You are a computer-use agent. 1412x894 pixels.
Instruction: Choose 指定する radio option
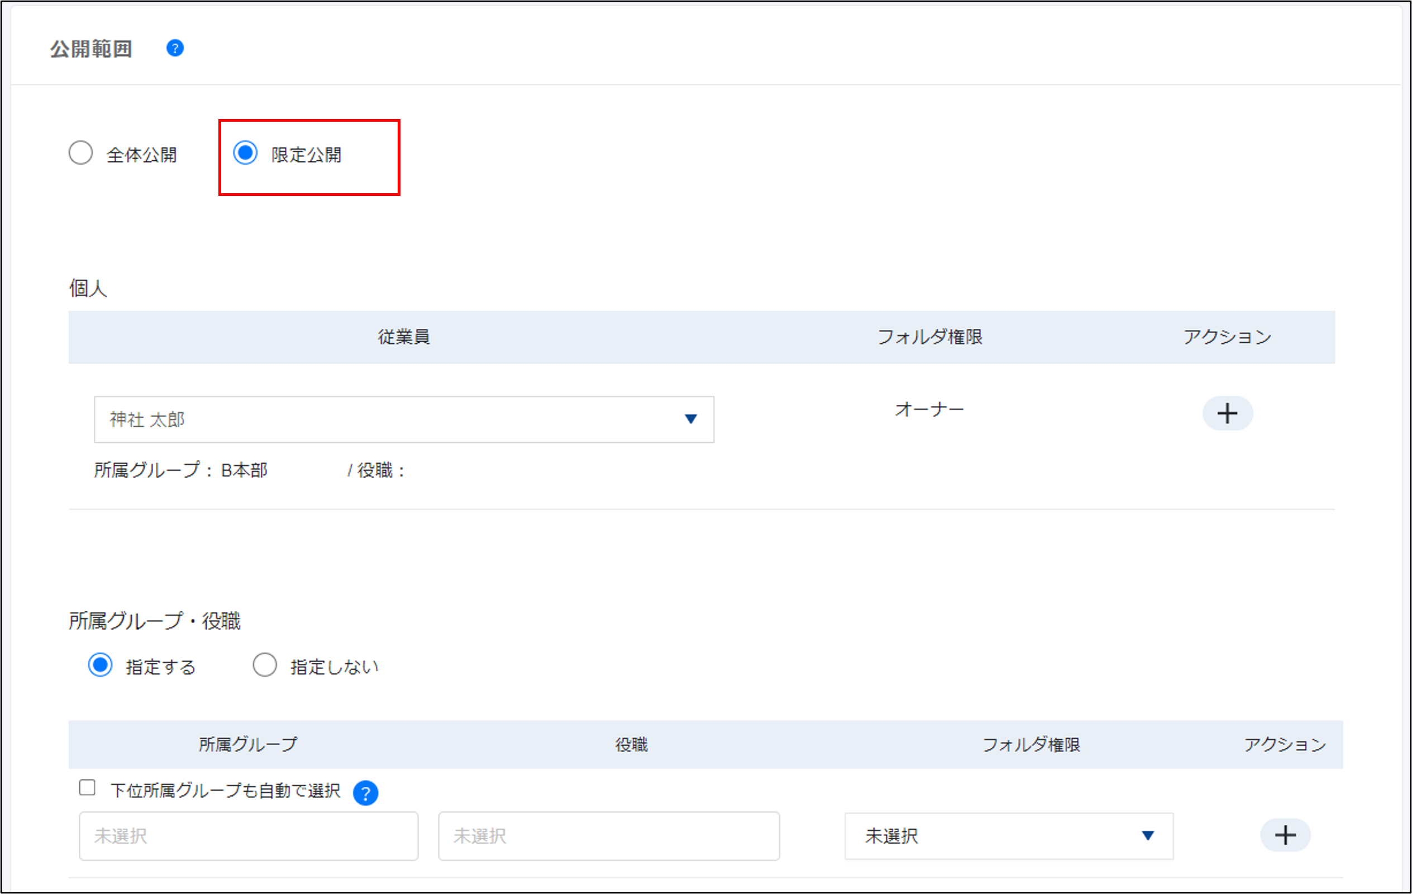click(x=101, y=666)
